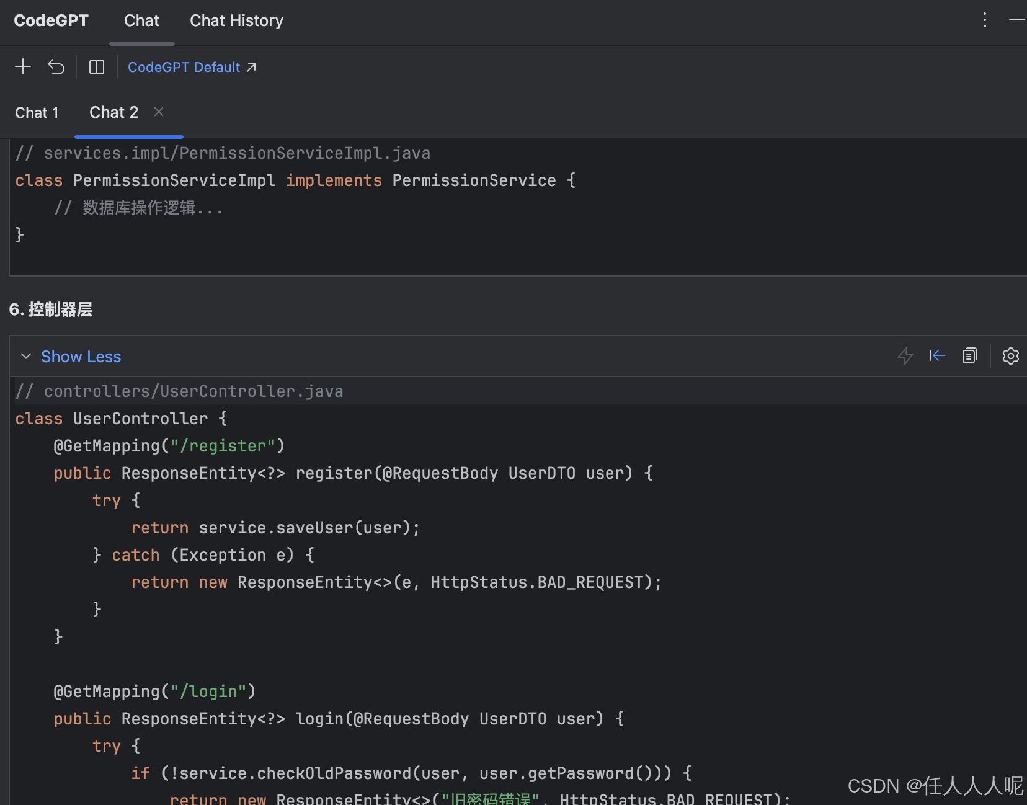Click comment '// services.impl/PermissionServiceImpl.java'
The image size is (1027, 805).
point(223,153)
